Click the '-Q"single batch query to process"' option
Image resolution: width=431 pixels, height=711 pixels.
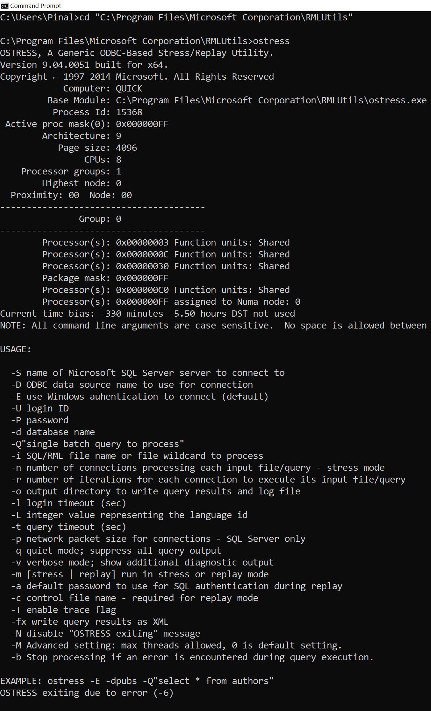point(97,444)
